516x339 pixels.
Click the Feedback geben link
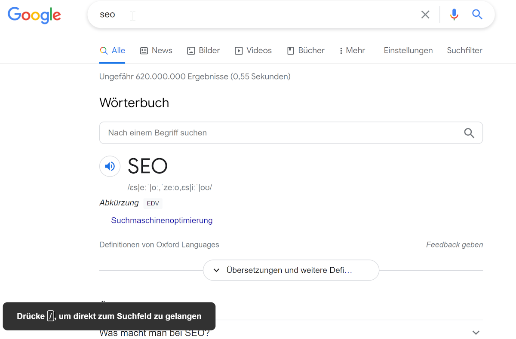454,244
